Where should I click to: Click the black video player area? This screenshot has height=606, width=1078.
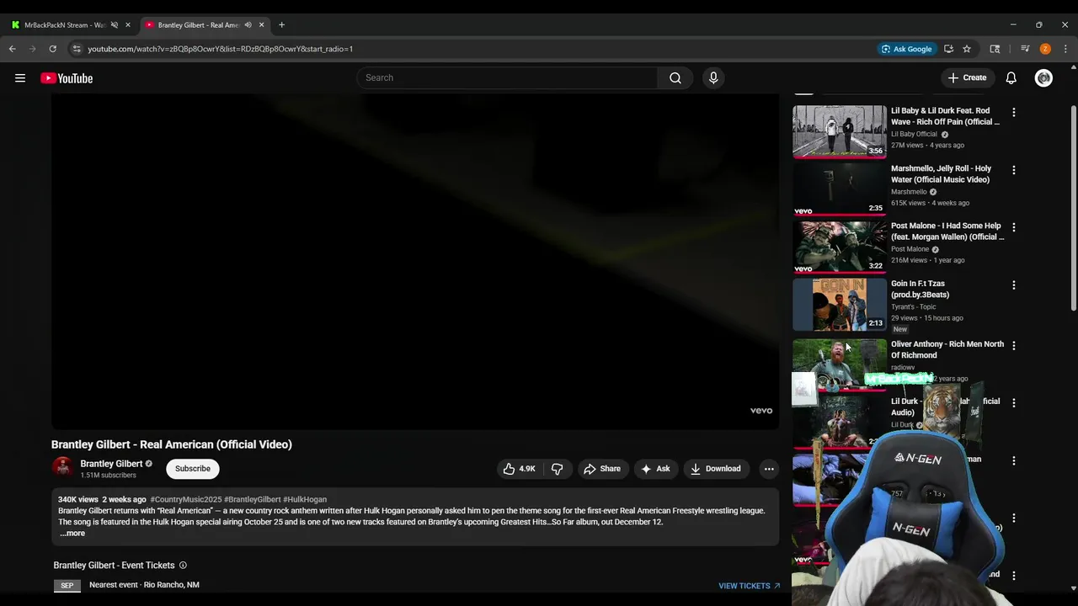pyautogui.click(x=415, y=261)
